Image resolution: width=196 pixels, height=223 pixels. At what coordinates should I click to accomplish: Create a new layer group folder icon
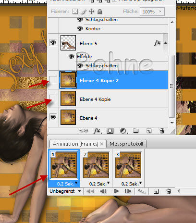pyautogui.click(x=136, y=131)
